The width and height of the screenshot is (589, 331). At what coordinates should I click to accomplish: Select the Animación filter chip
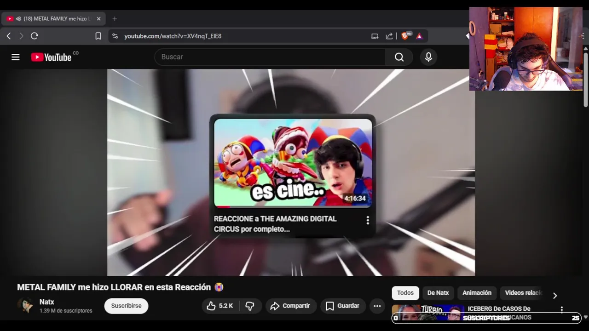pyautogui.click(x=477, y=293)
